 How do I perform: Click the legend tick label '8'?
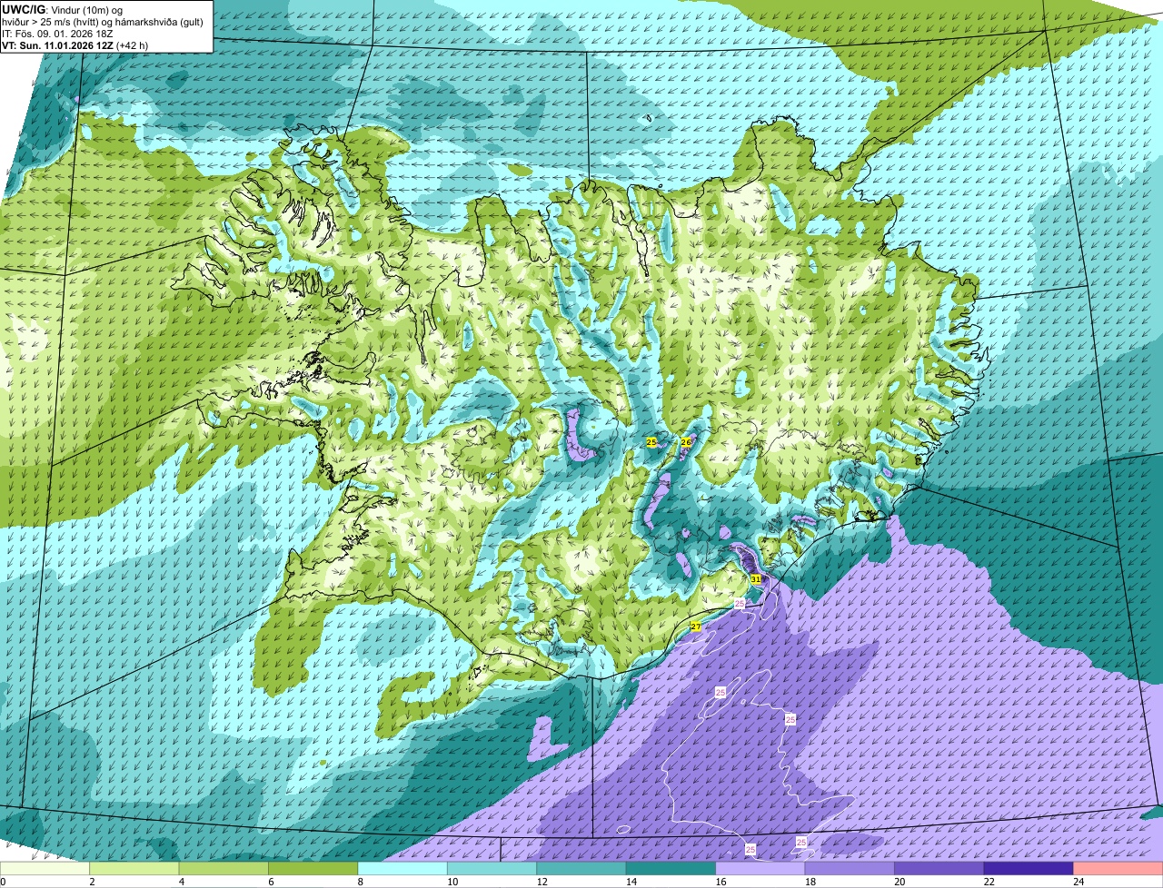[x=360, y=882]
